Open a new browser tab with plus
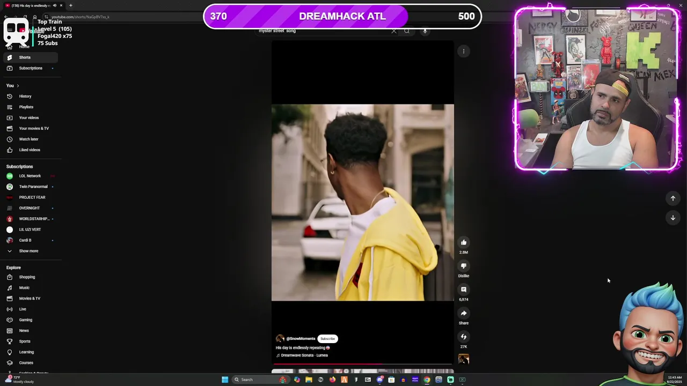The width and height of the screenshot is (687, 386). point(70,5)
